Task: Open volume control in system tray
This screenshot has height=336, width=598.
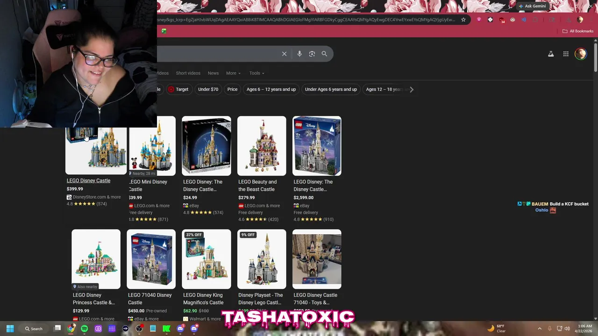Action: pyautogui.click(x=567, y=329)
